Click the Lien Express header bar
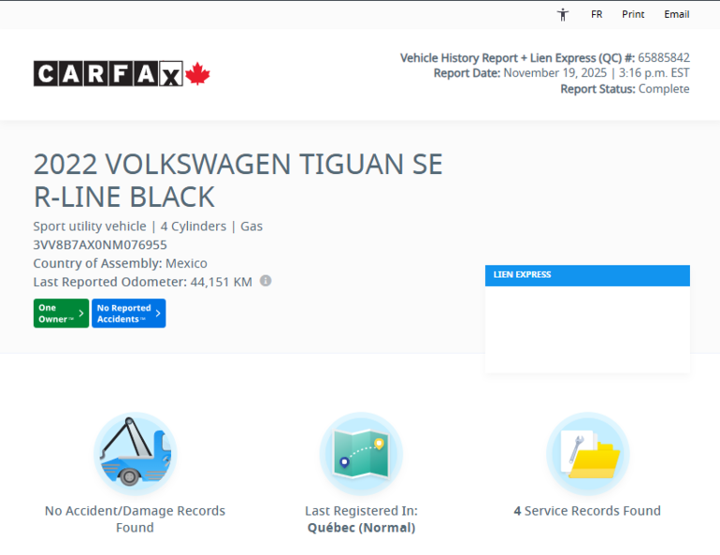This screenshot has width=720, height=555. coord(587,275)
